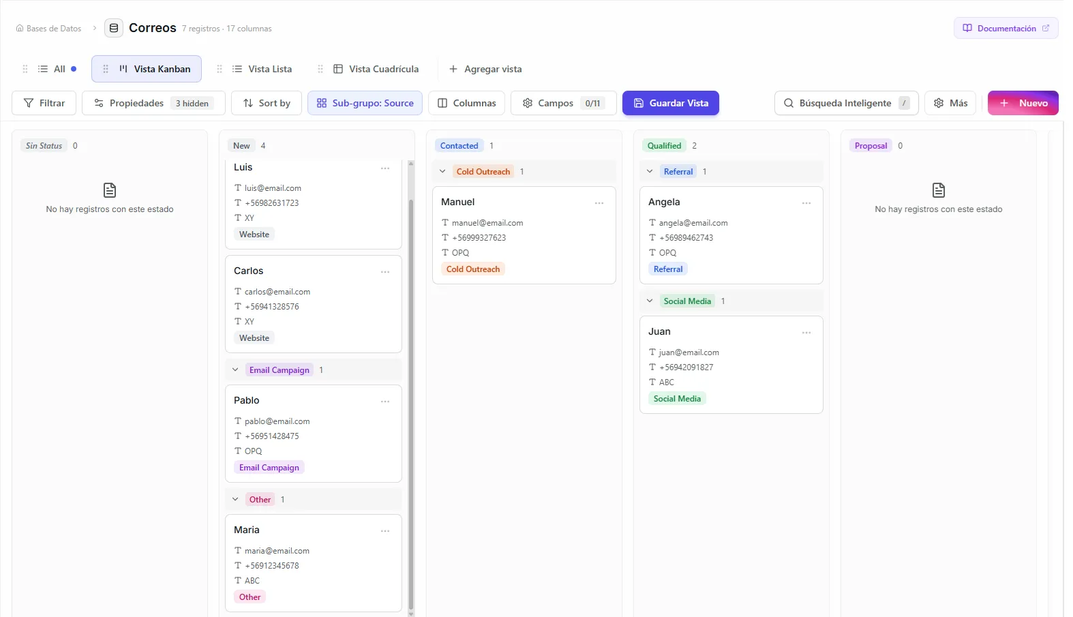This screenshot has width=1073, height=617.
Task: Collapse the Other sub-group
Action: (235, 499)
